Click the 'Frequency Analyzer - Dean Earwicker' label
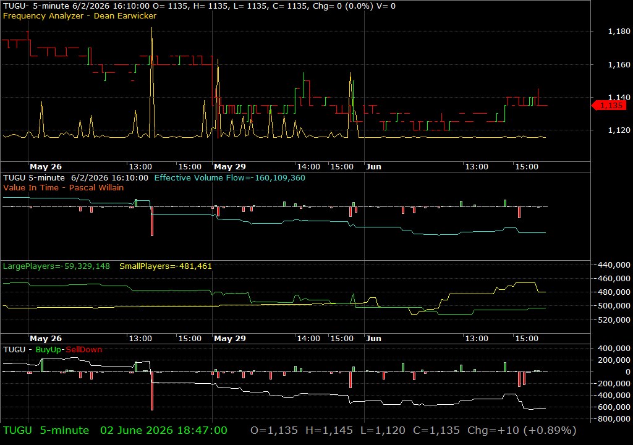 click(x=80, y=15)
